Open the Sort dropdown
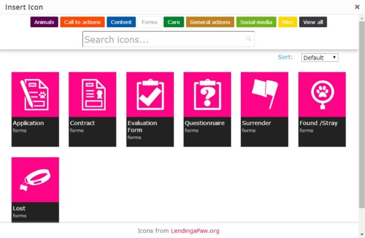 (x=319, y=58)
